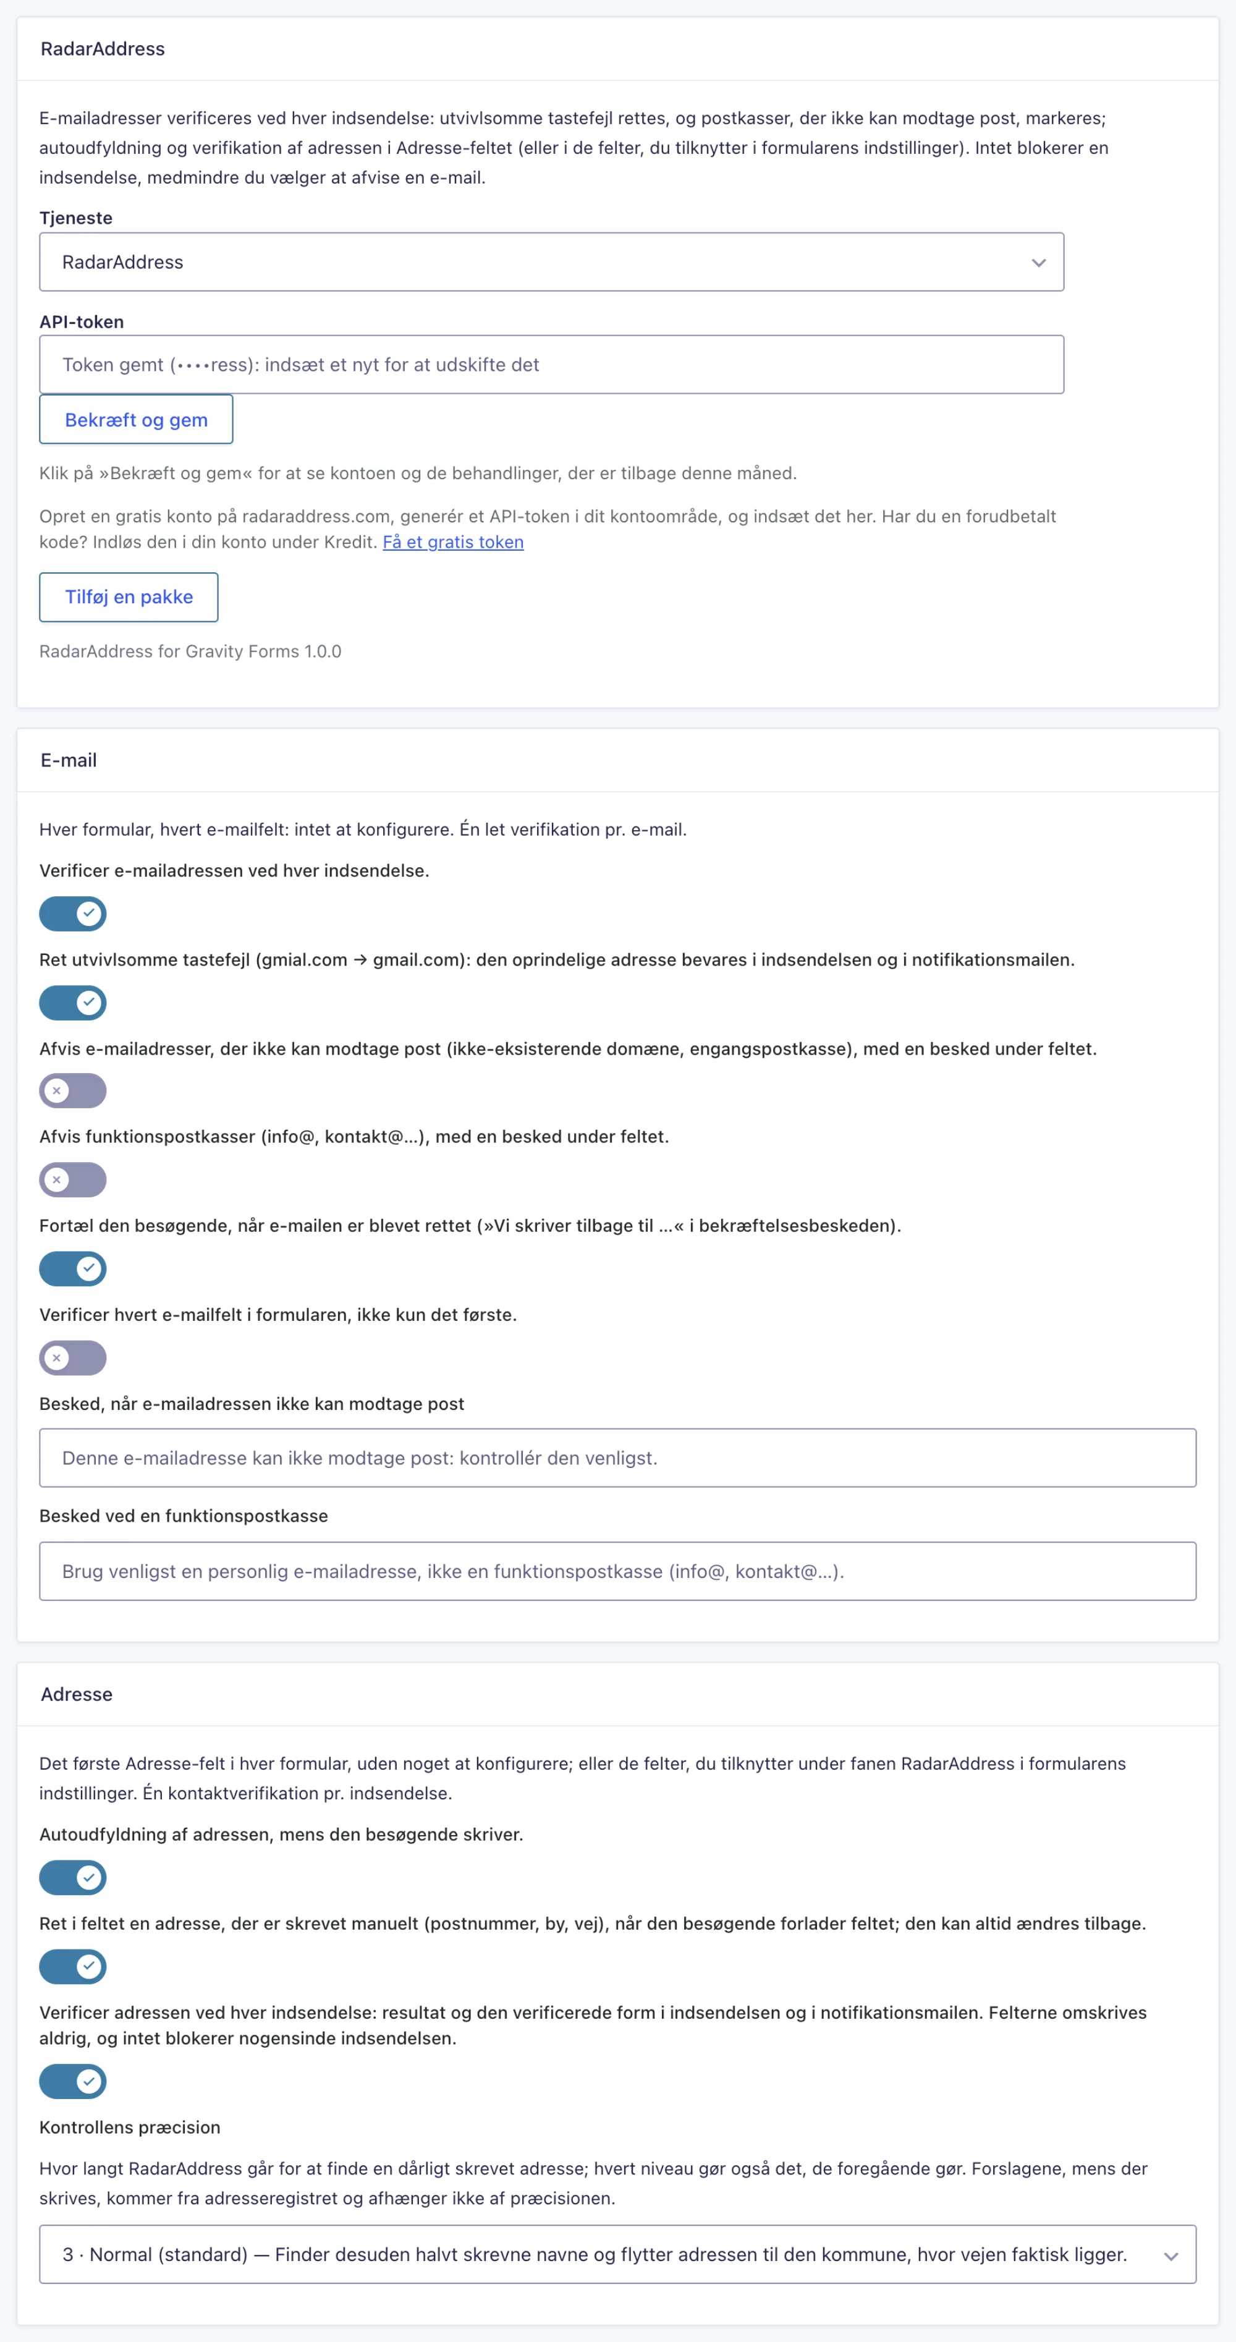Disable address verification at each submission
Screen dimensions: 1236x2342
pos(73,2081)
